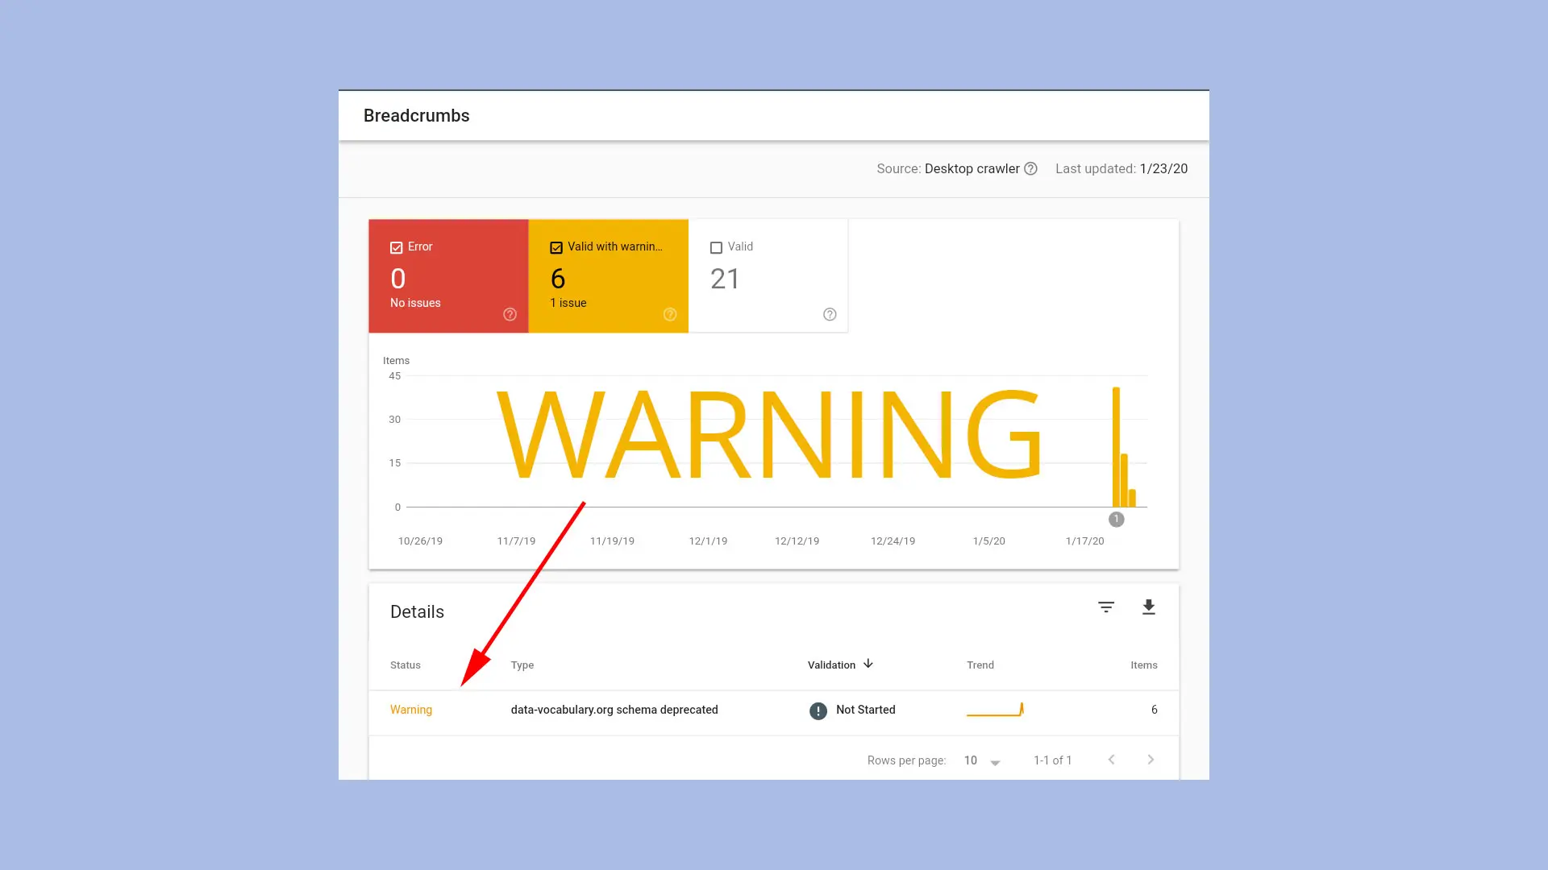Viewport: 1548px width, 870px height.
Task: Uncheck the Valid with warnings checkbox
Action: pos(556,247)
